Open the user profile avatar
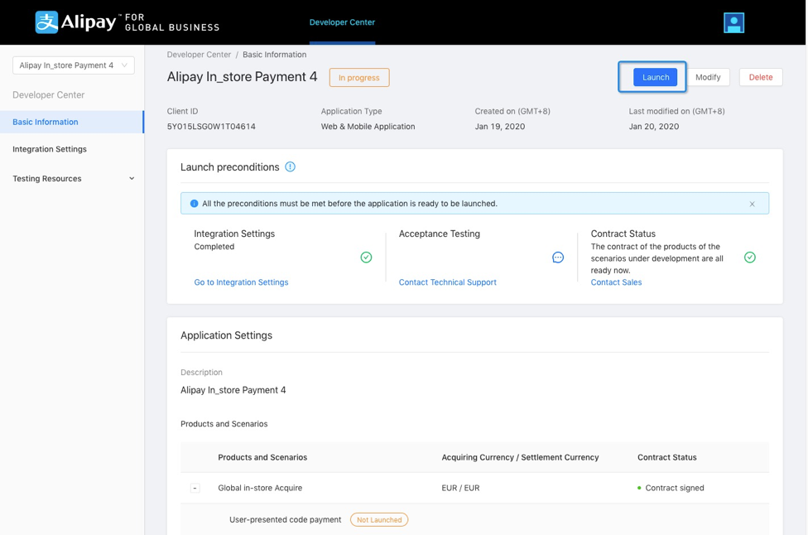Image resolution: width=808 pixels, height=535 pixels. click(733, 22)
